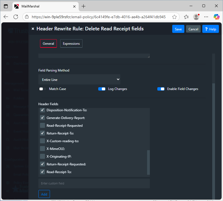Click the Add custom field button
223x201 pixels.
click(x=44, y=194)
